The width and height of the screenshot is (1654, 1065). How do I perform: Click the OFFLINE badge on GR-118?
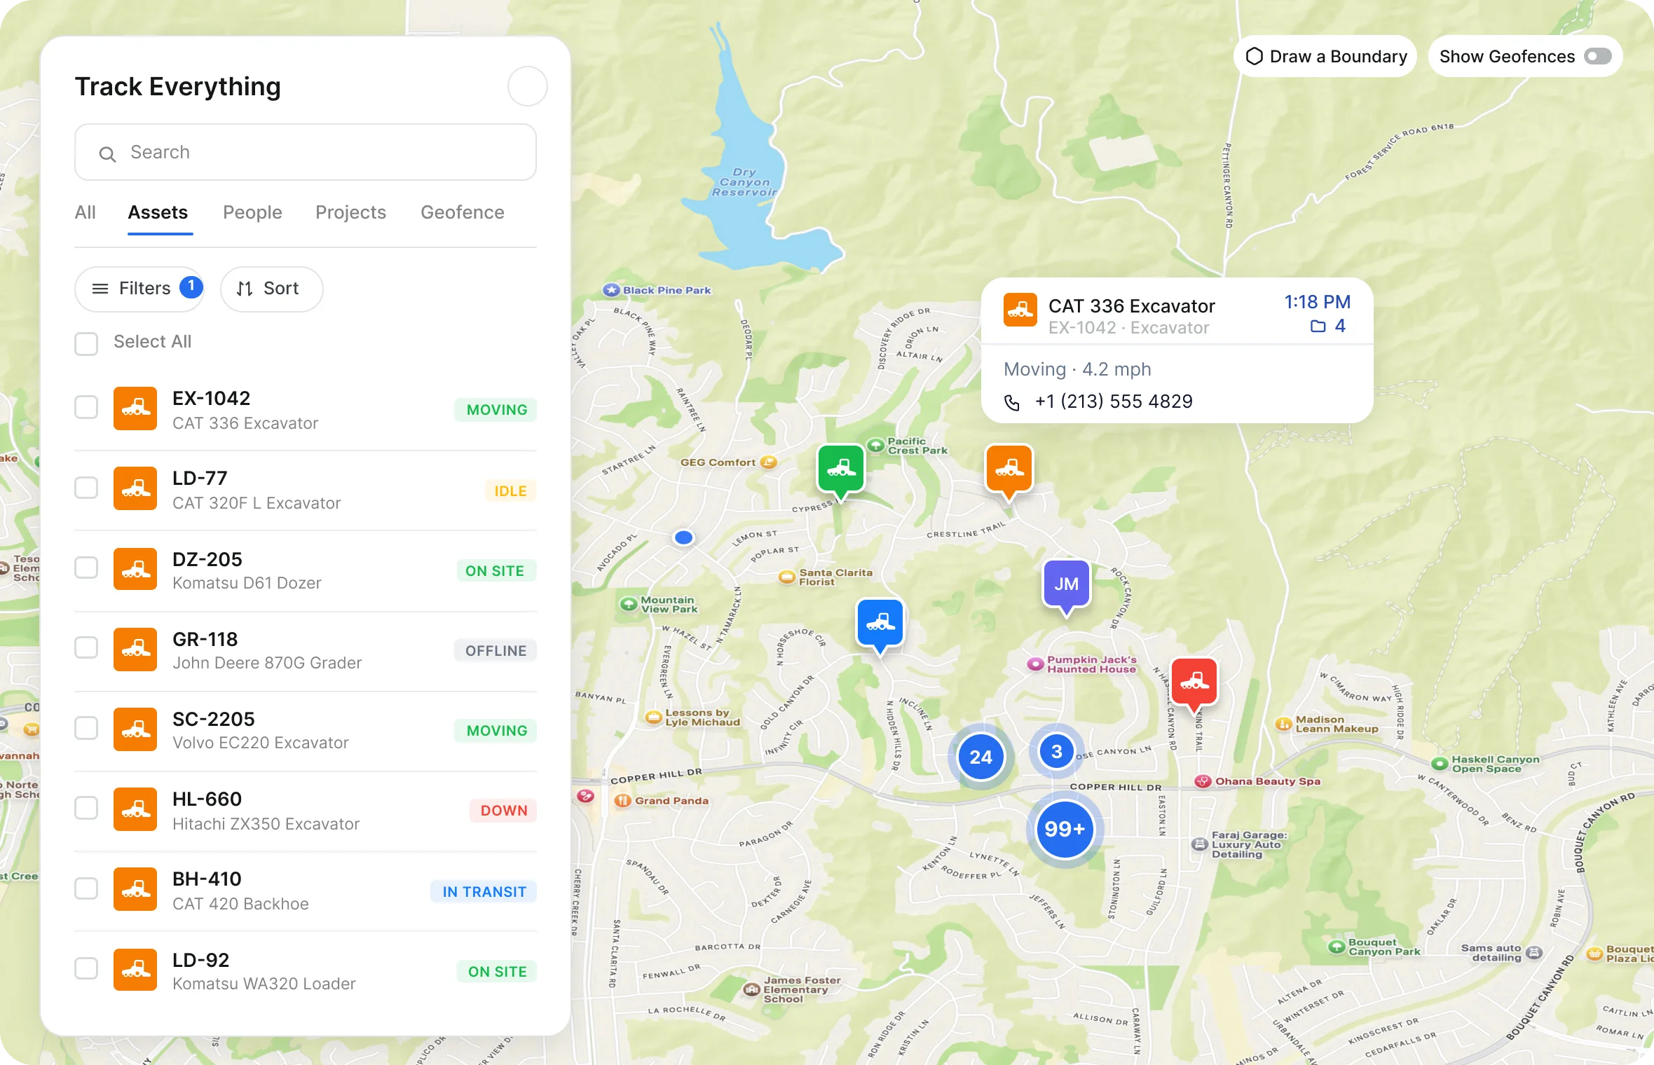[495, 651]
